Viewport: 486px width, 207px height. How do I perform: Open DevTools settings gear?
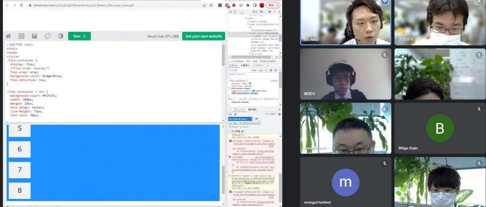(x=269, y=12)
